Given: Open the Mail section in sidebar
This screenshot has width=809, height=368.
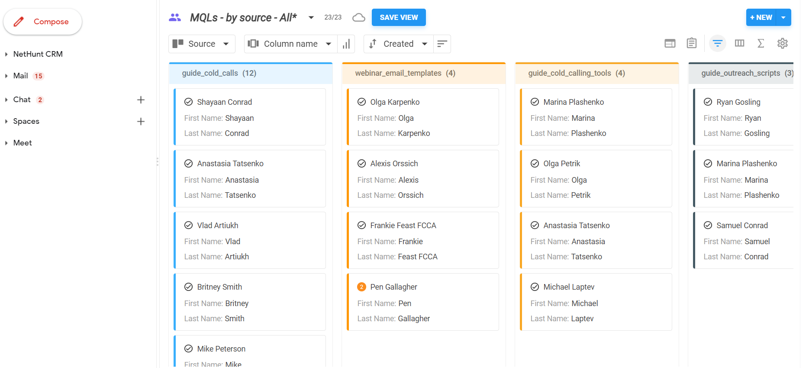Looking at the screenshot, I should click(20, 76).
